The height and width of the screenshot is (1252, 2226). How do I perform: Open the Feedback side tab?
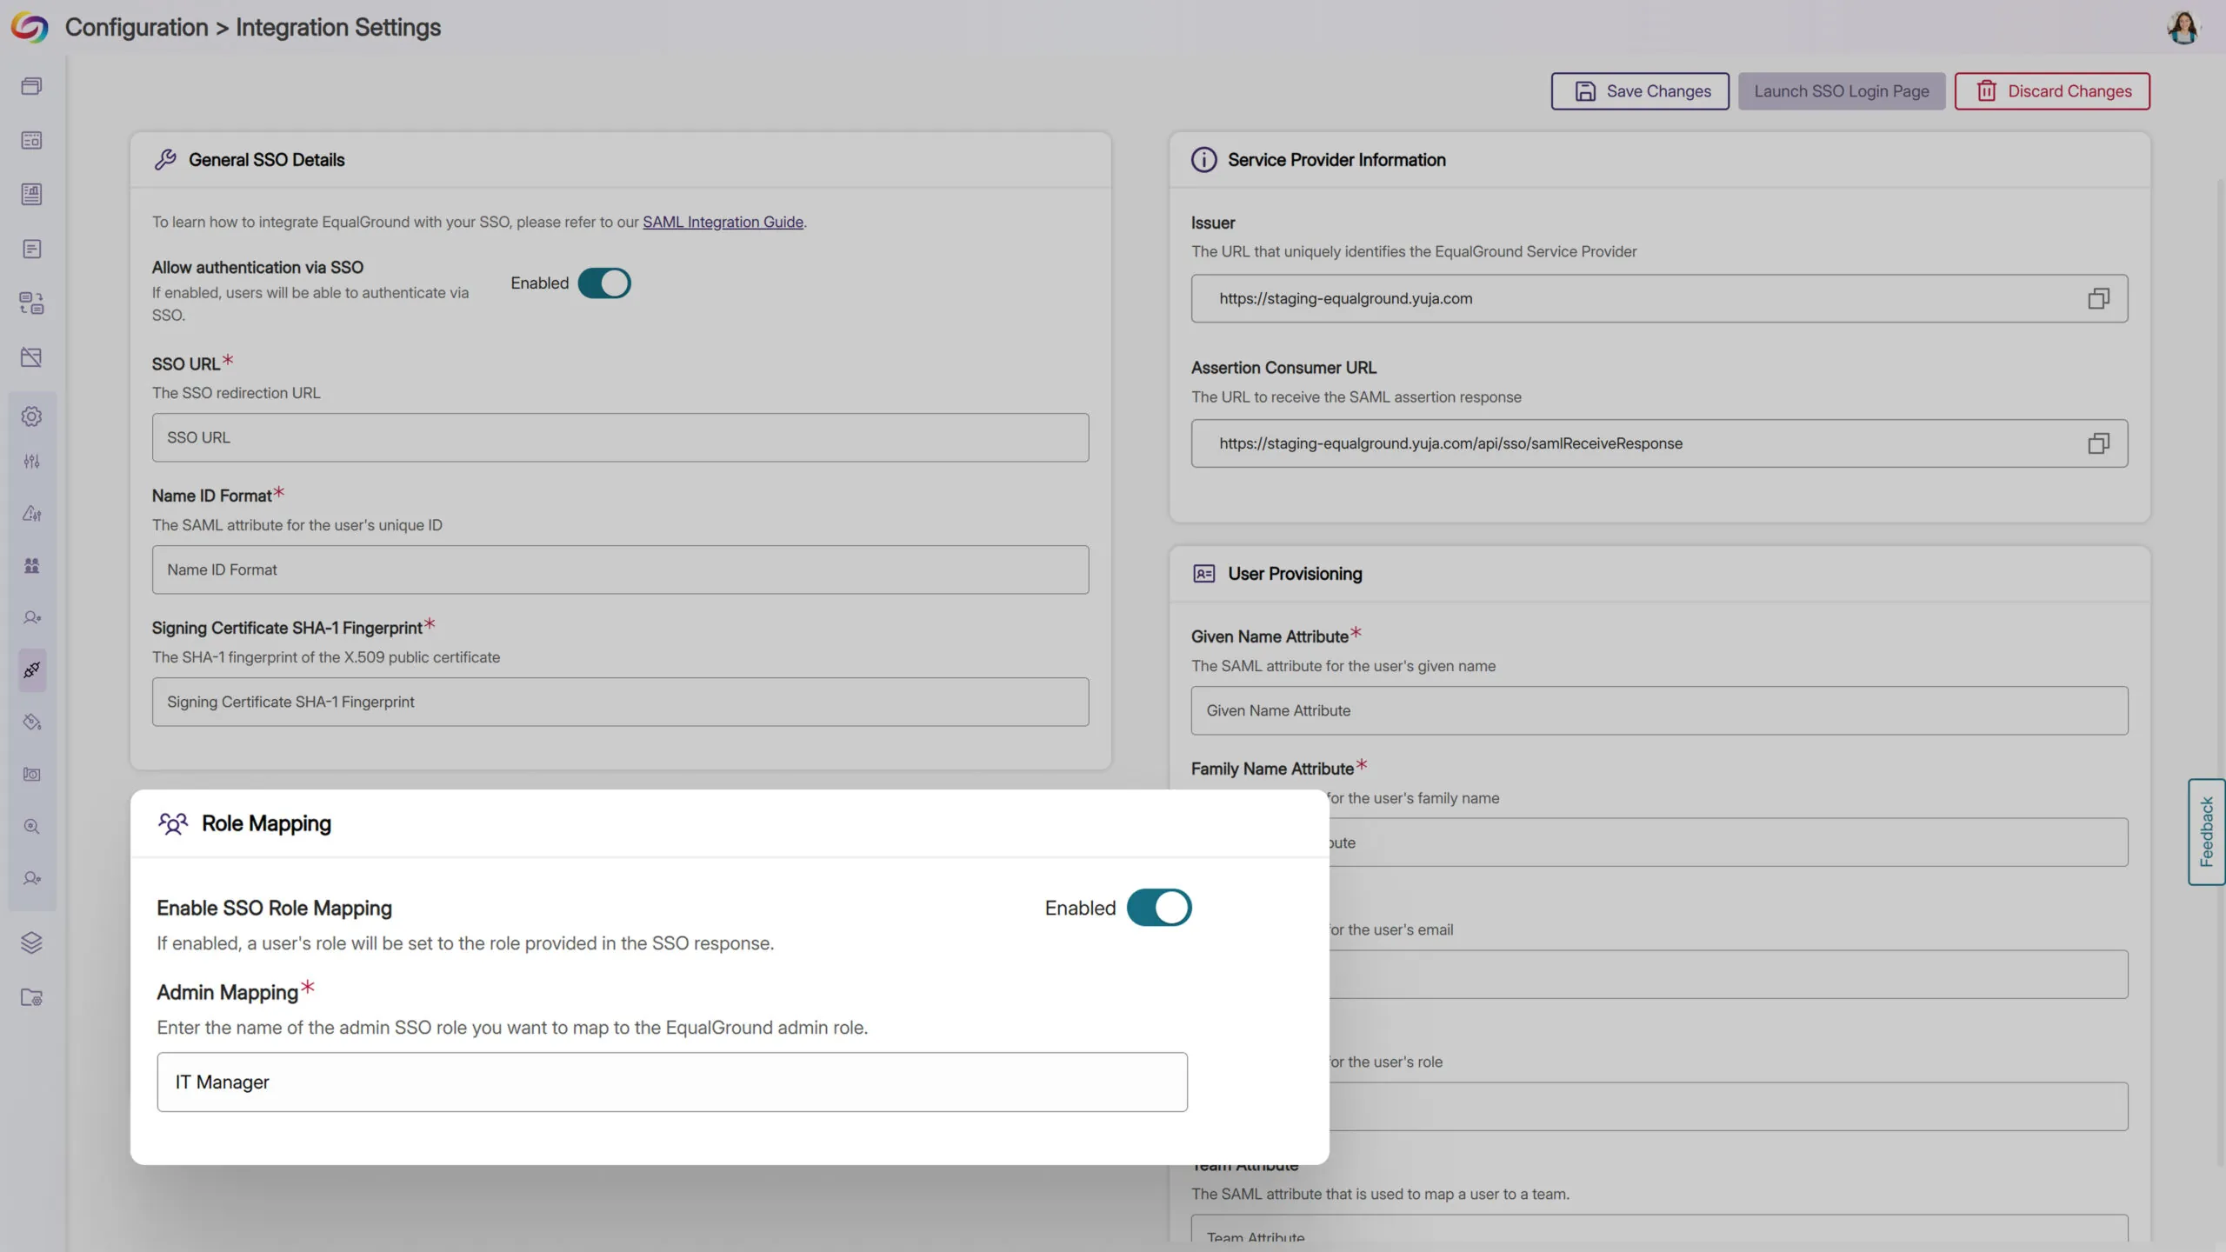2206,832
